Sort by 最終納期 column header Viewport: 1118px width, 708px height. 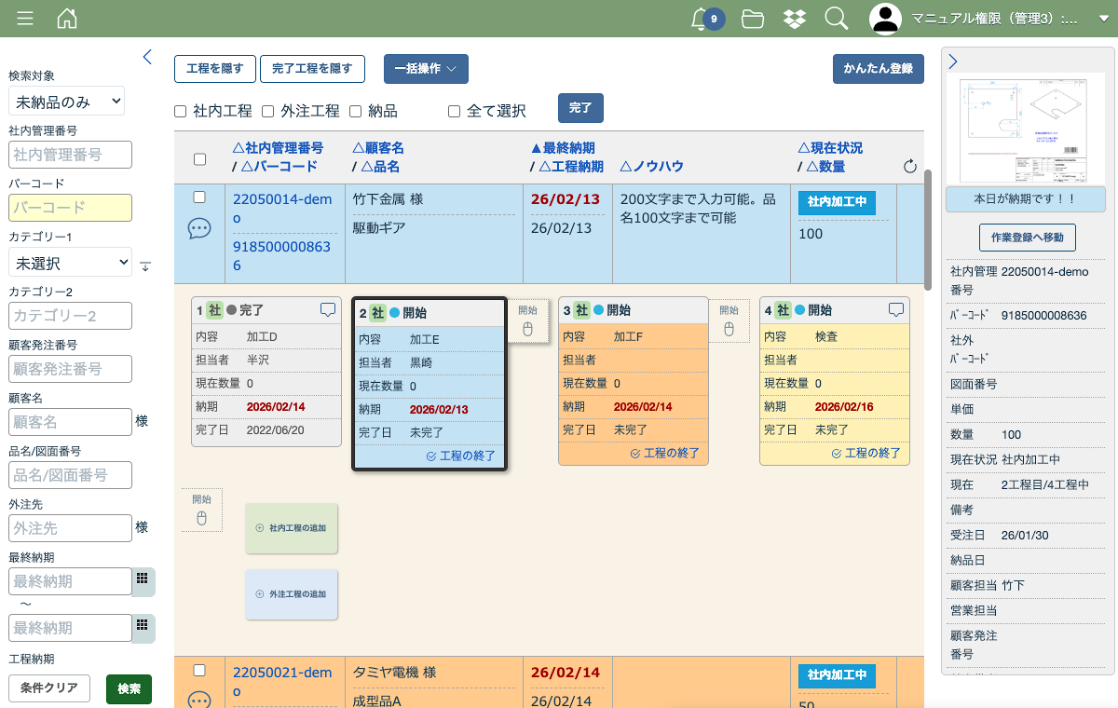tap(563, 148)
